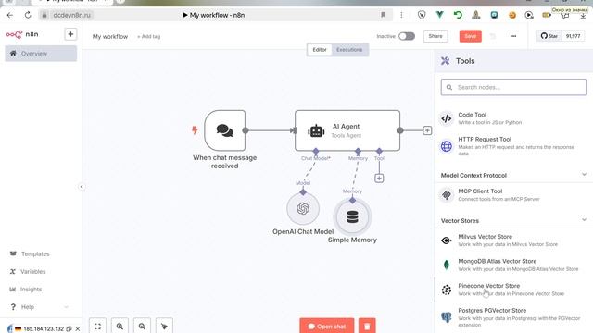Choose the HTTP Request Tool
The height and width of the screenshot is (333, 593).
pyautogui.click(x=514, y=146)
